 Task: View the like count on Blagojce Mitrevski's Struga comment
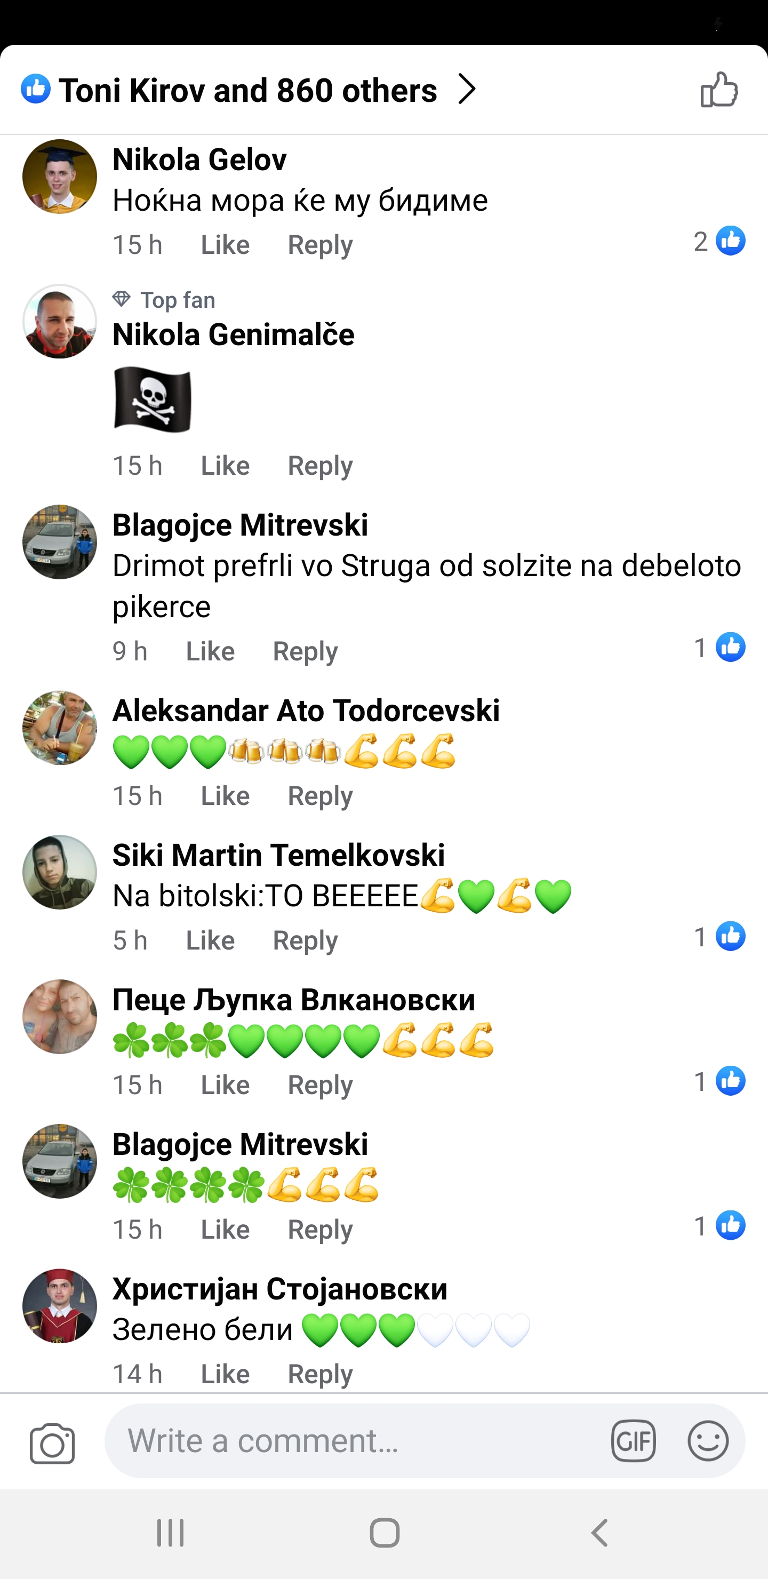click(x=719, y=647)
